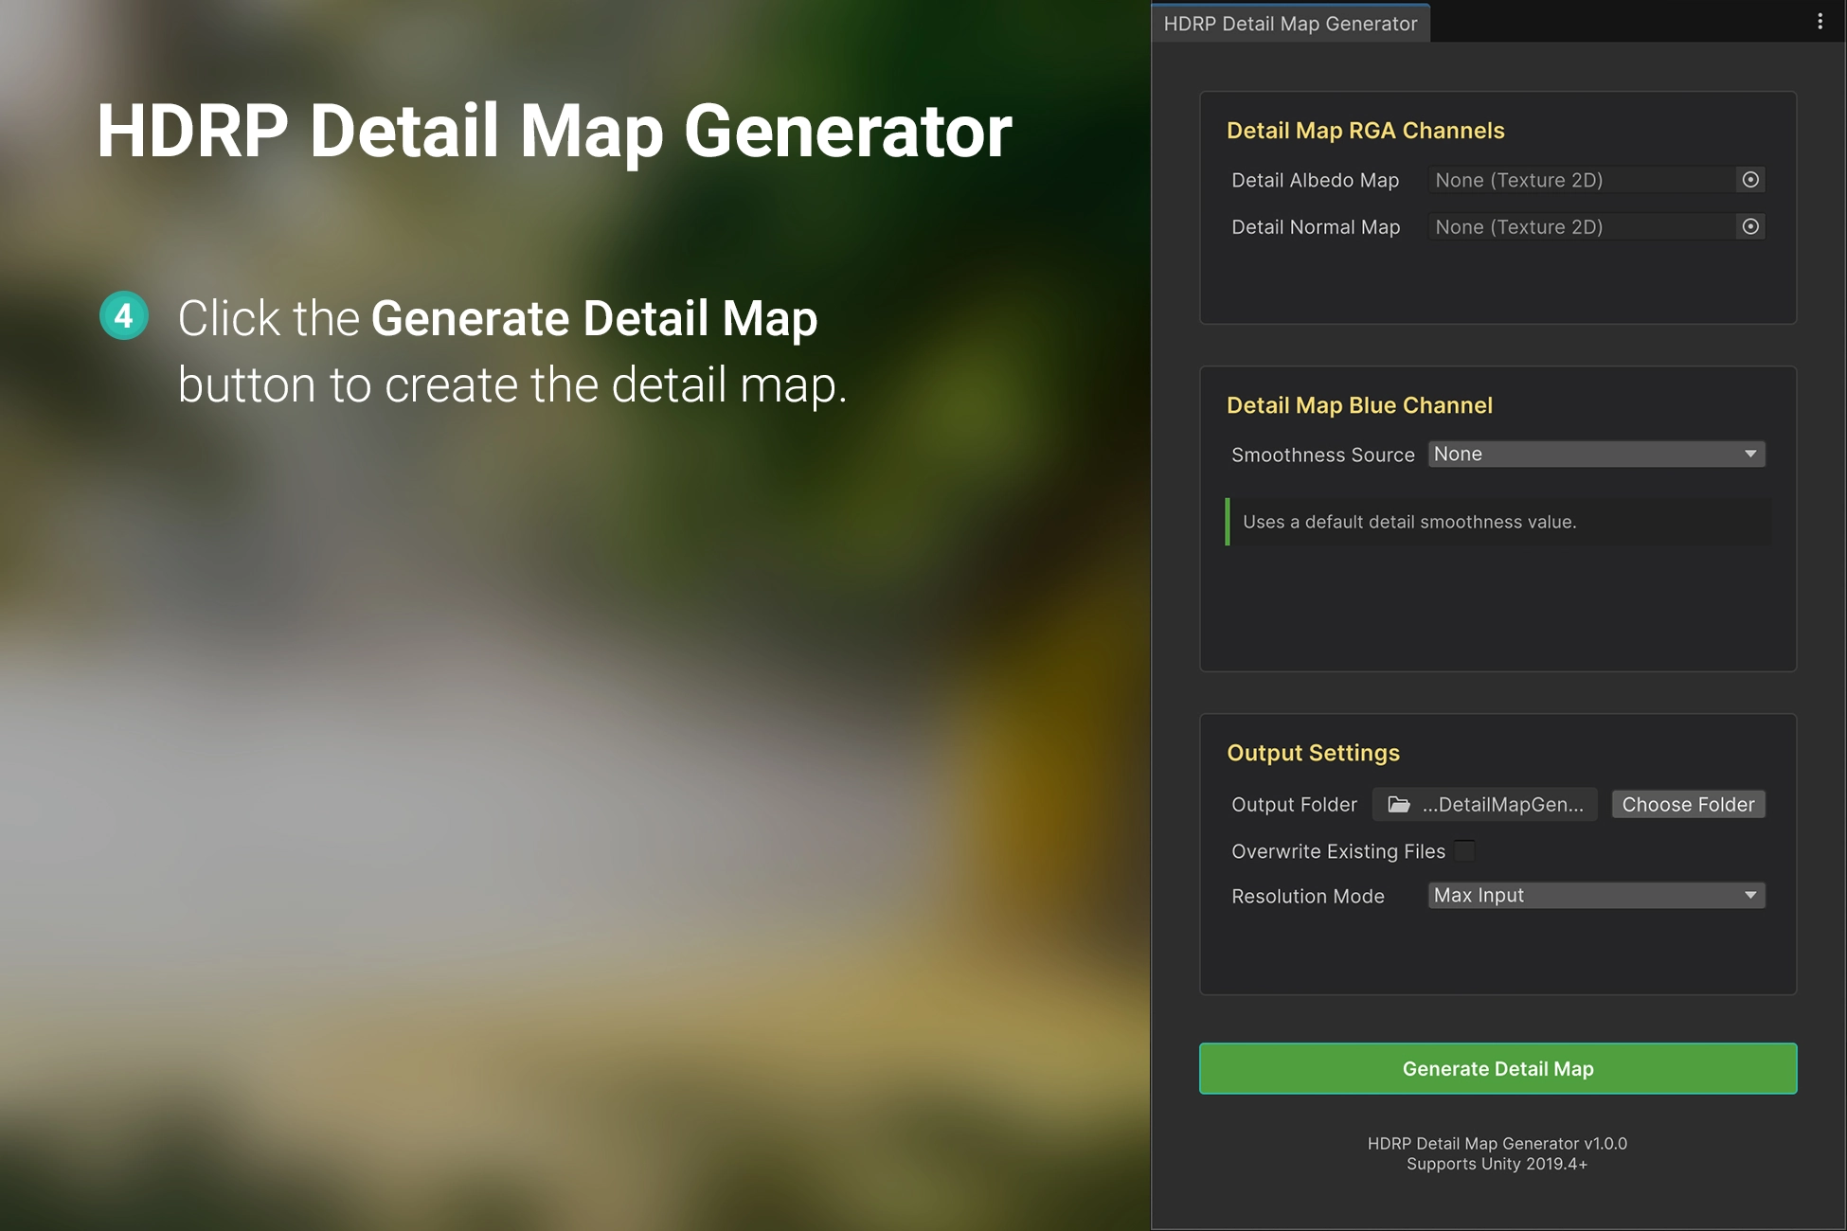The image size is (1847, 1231).
Task: Click the default smoothness help box message
Action: pyautogui.click(x=1409, y=522)
